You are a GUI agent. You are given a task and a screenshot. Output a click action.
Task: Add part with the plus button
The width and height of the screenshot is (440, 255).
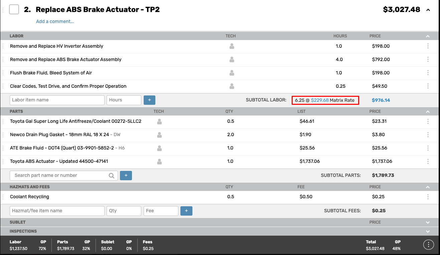tap(126, 175)
